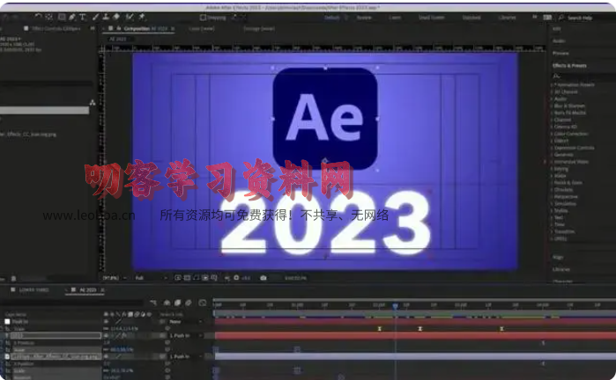616x380 pixels.
Task: Select the Roto Brush tool
Action: [130, 17]
